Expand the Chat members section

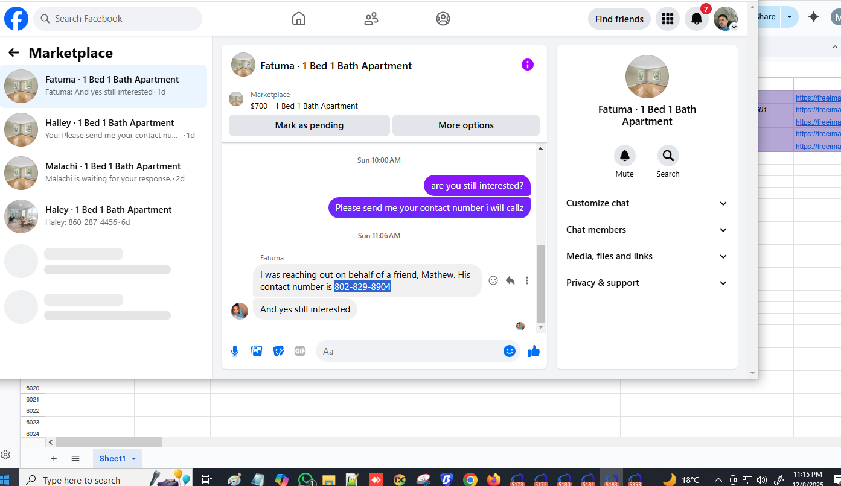click(647, 230)
